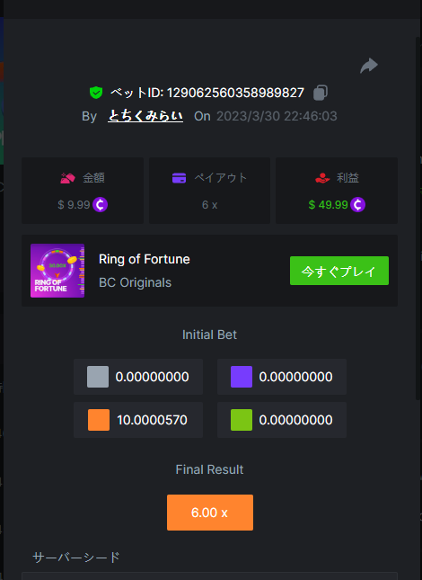Click the Ring of Fortune title
The width and height of the screenshot is (422, 580).
pos(145,259)
